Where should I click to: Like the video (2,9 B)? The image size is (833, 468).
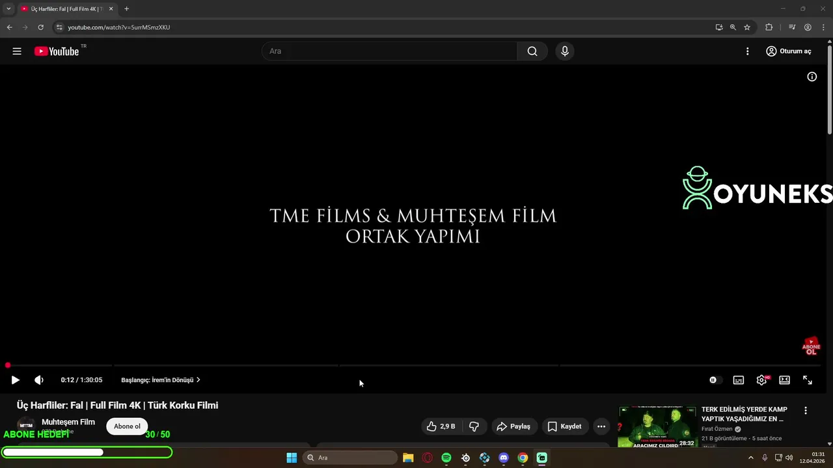(441, 426)
